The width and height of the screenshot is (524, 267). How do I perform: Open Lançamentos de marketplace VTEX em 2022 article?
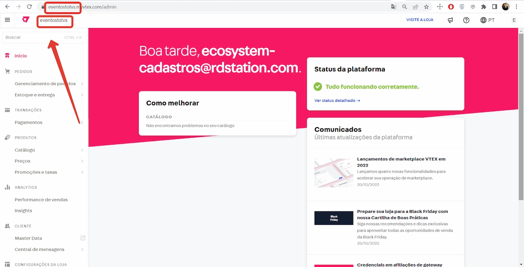[401, 162]
